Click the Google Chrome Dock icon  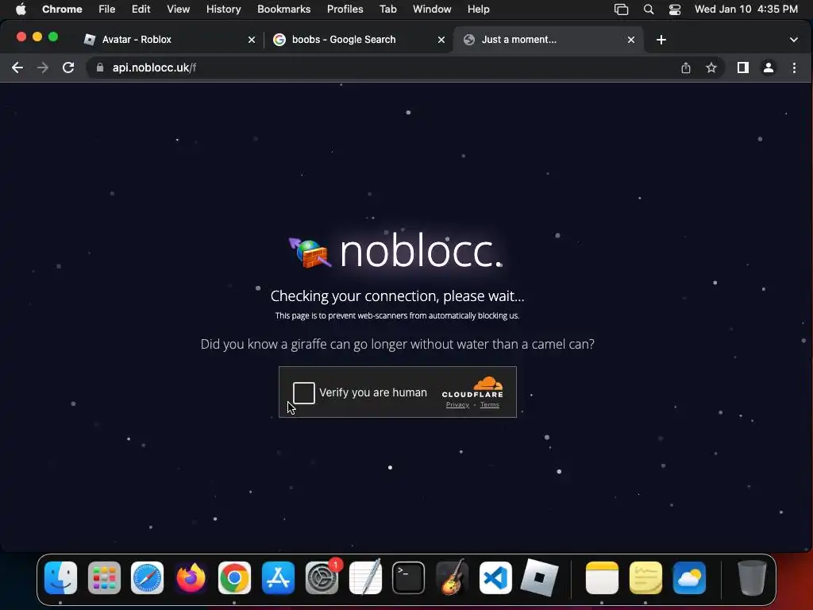coord(234,578)
